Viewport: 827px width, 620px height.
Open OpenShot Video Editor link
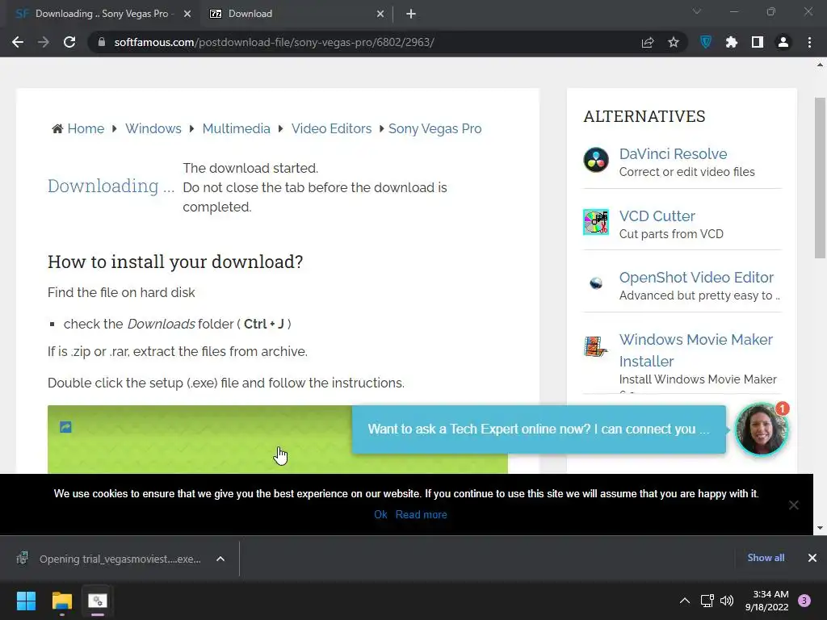[696, 278]
